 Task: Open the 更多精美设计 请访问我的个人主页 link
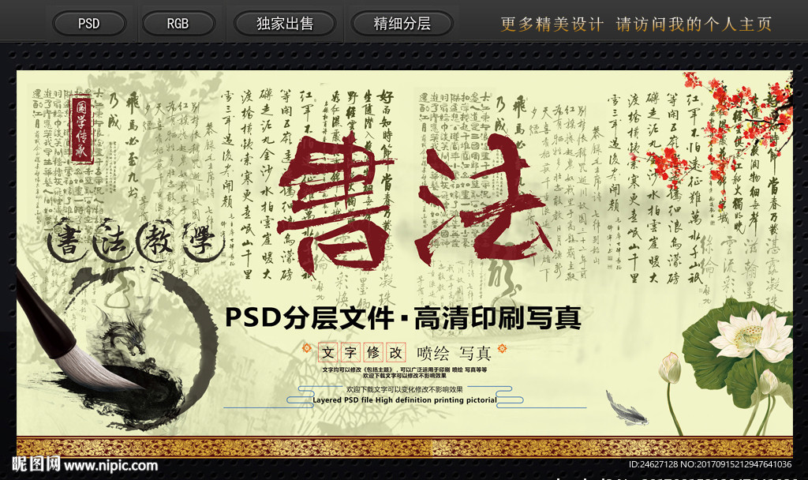(x=636, y=24)
